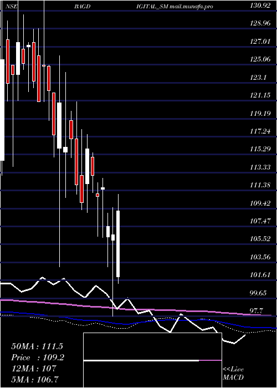Click the 107.47 price axis label
This screenshot has width=277, height=388.
260,221
